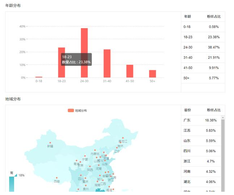
Task: Click the visual map top handle at 18%
Action: pyautogui.click(x=16, y=175)
